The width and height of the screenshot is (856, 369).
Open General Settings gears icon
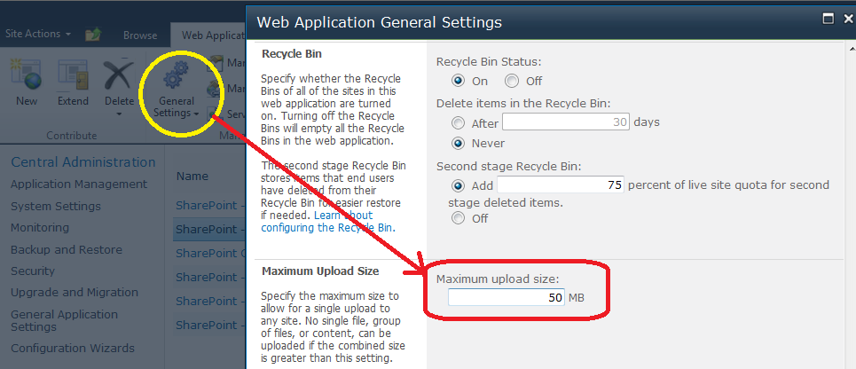pyautogui.click(x=177, y=75)
